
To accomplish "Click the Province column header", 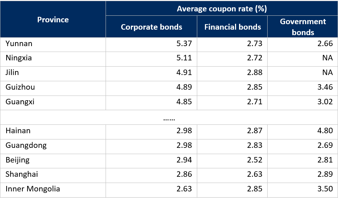I will [53, 19].
